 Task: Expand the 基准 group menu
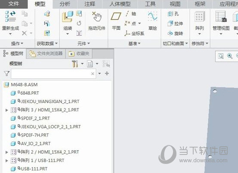click(134, 43)
